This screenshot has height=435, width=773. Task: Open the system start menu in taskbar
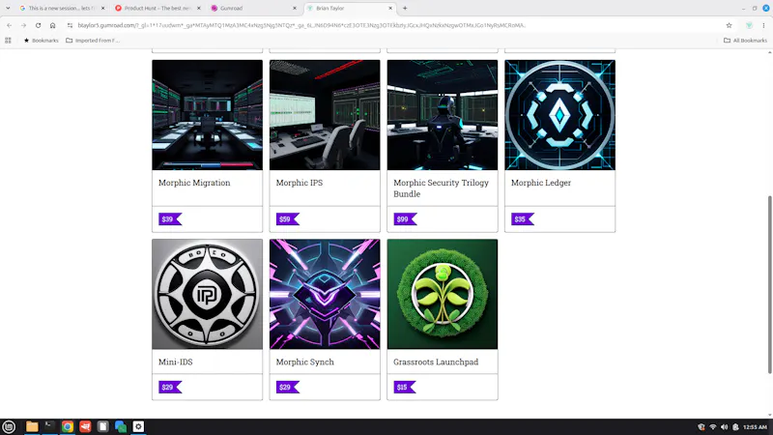(x=9, y=426)
